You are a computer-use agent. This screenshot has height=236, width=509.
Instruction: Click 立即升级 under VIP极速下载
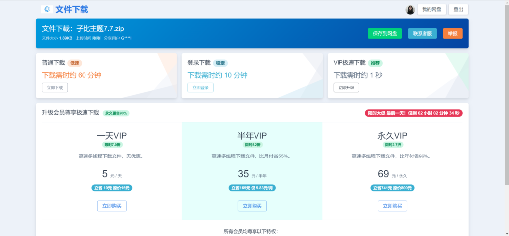point(346,87)
